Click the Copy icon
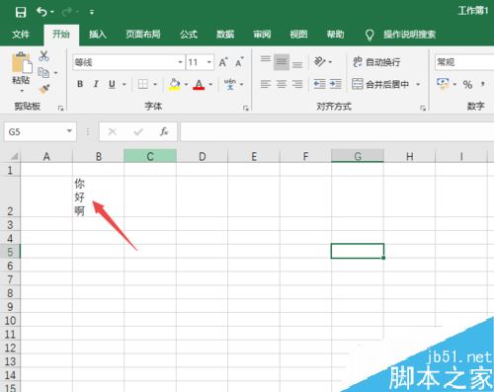The height and width of the screenshot is (392, 494). (43, 72)
